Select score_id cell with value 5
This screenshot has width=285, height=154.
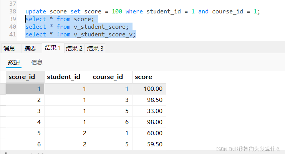click(25, 133)
